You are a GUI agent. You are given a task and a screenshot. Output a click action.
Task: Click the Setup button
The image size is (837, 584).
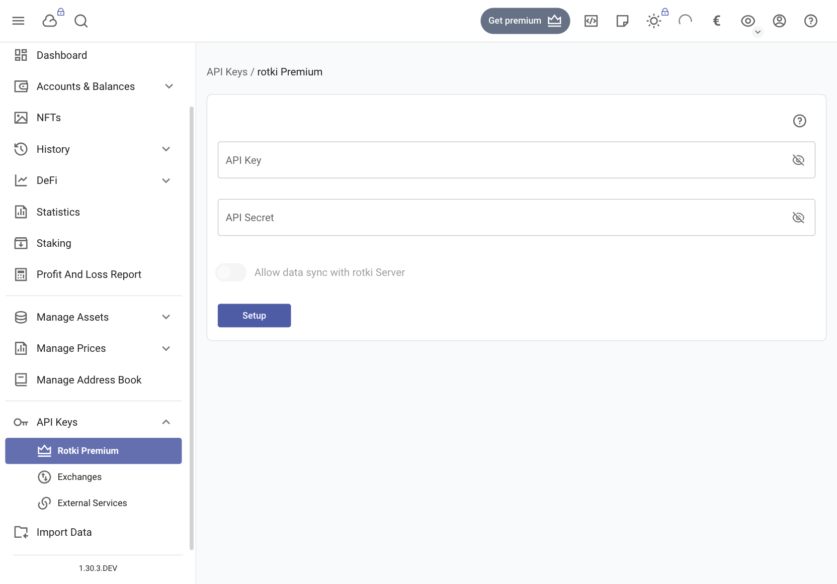pyautogui.click(x=254, y=316)
